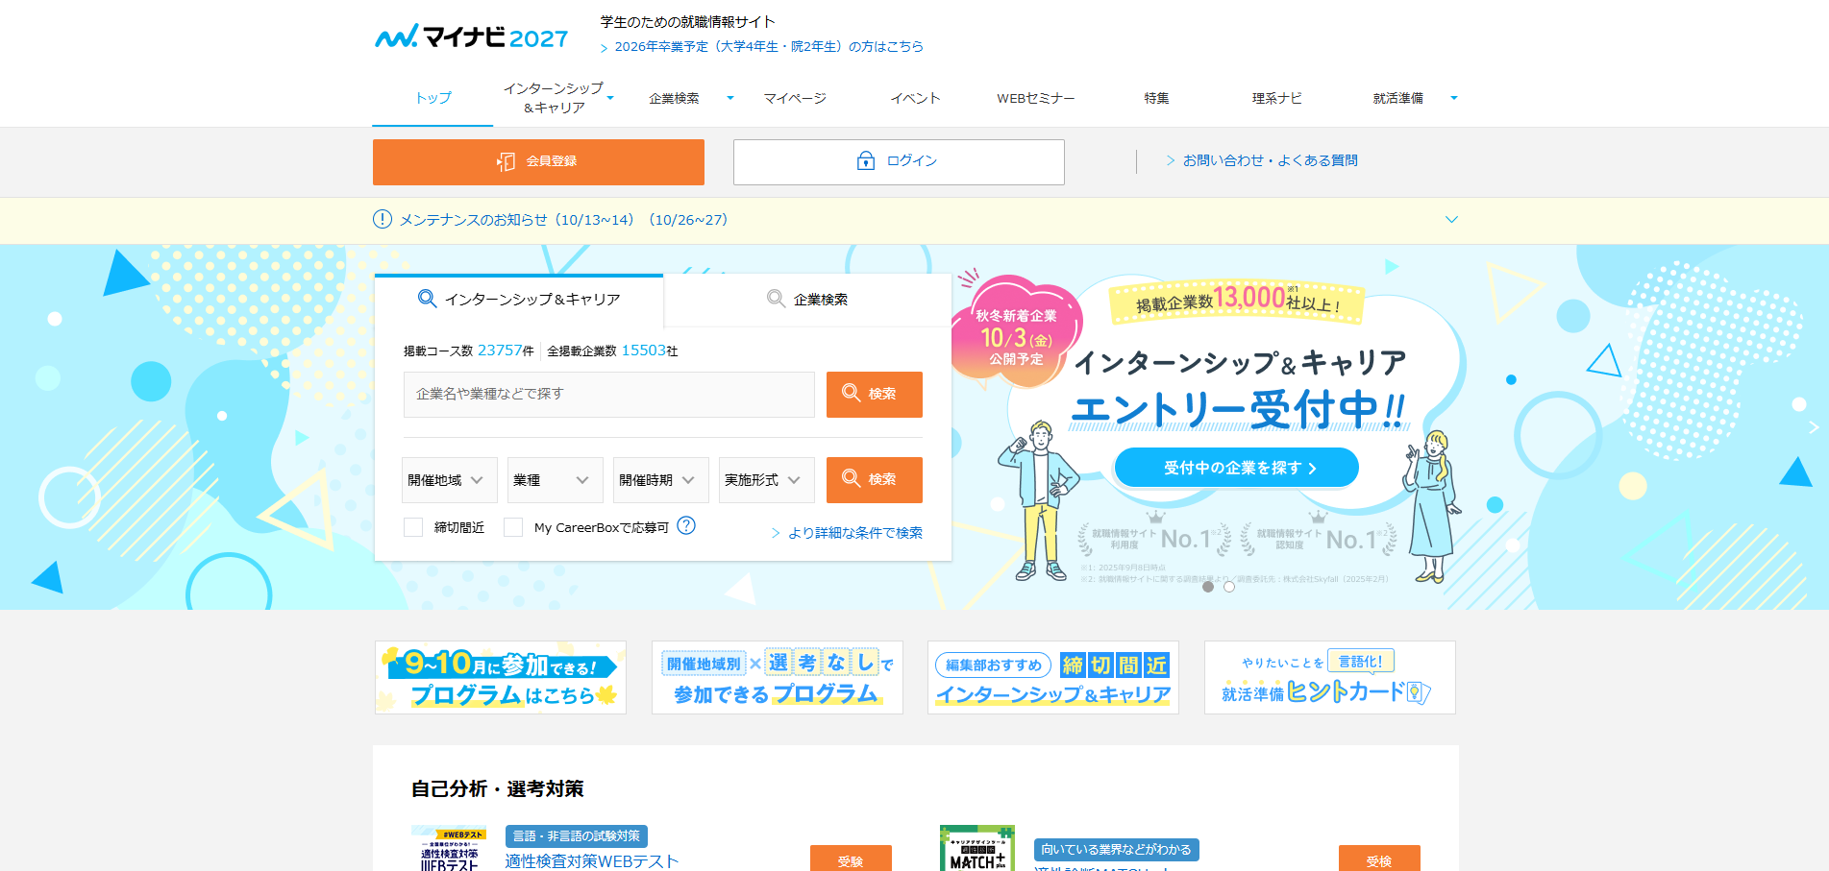Expand the 就活準備 navigation menu arrow
This screenshot has width=1829, height=871.
(x=1454, y=97)
